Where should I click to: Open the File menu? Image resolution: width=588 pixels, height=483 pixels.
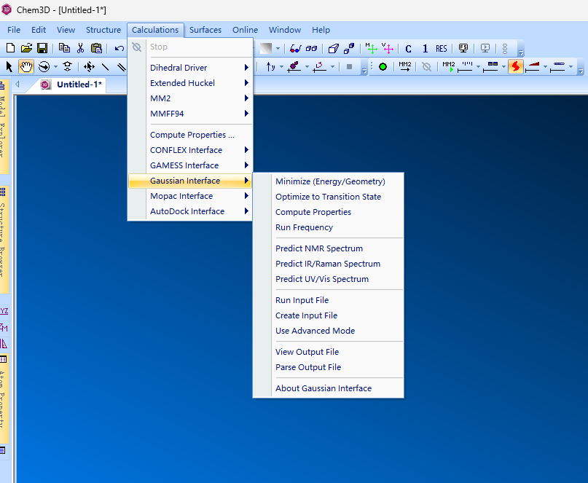[x=14, y=30]
